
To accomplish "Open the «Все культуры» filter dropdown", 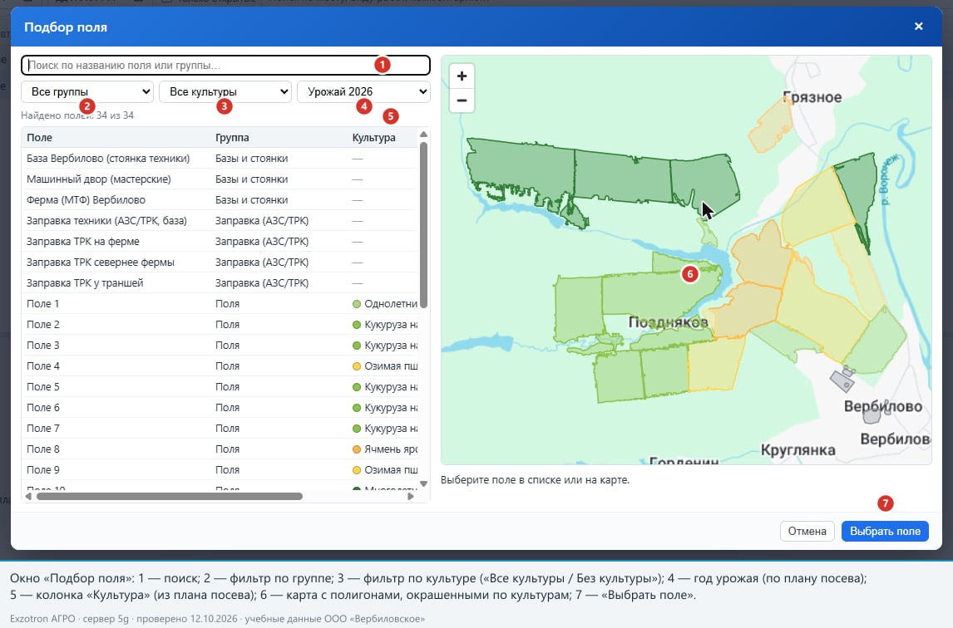I will point(225,91).
